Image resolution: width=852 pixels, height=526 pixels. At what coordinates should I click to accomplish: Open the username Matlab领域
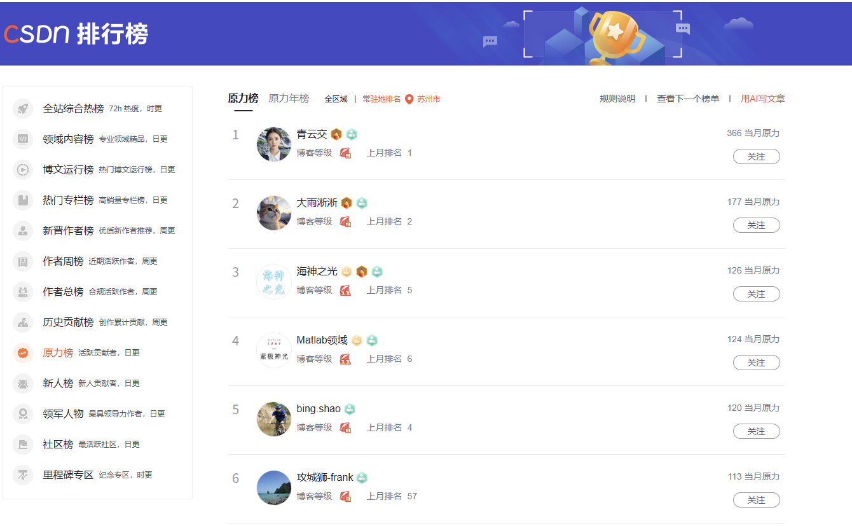tap(322, 340)
